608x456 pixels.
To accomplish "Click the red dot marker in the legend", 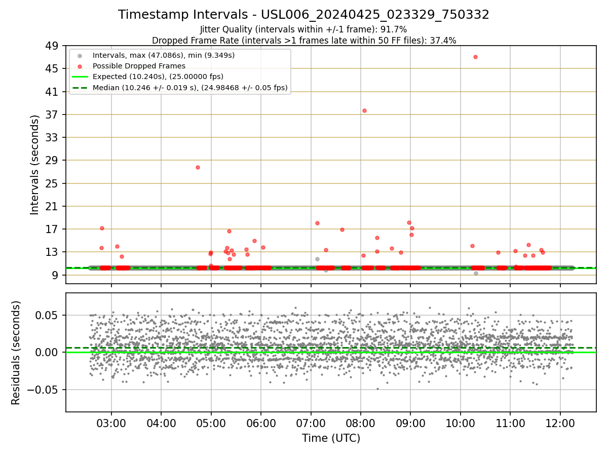I will pos(80,66).
